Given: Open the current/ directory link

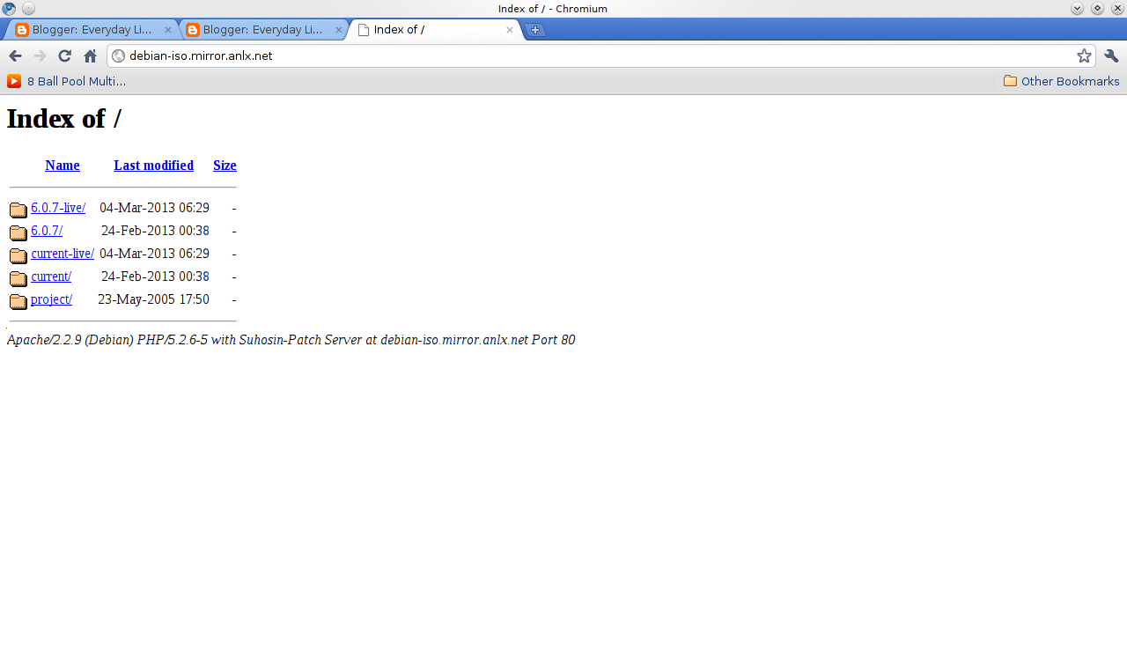Looking at the screenshot, I should pyautogui.click(x=51, y=277).
